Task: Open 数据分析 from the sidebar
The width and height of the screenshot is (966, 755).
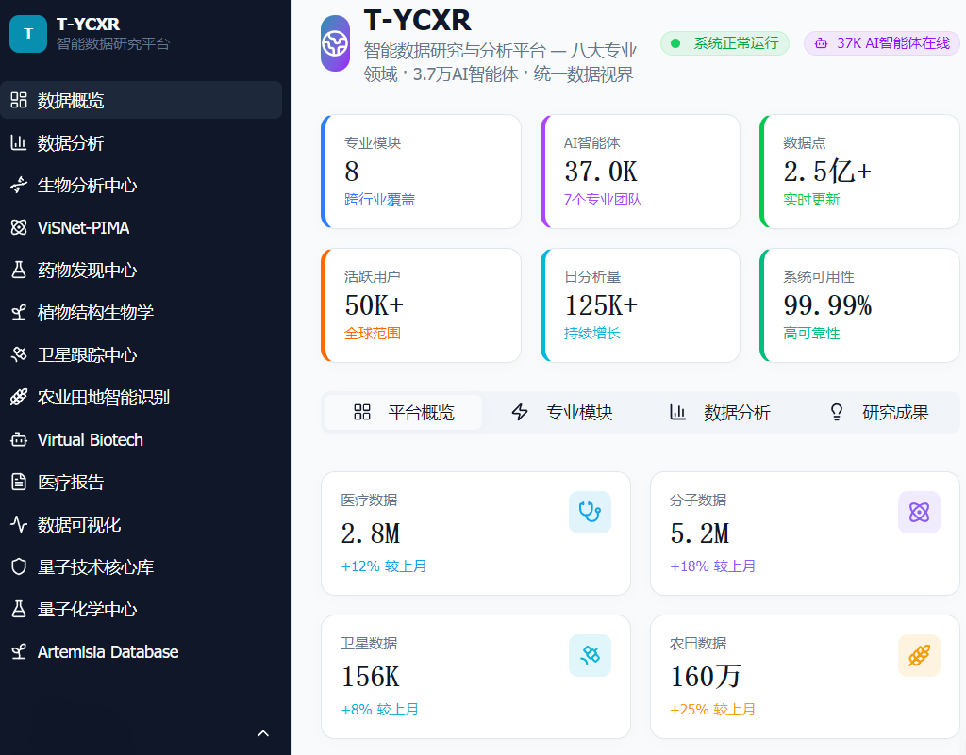Action: tap(142, 142)
